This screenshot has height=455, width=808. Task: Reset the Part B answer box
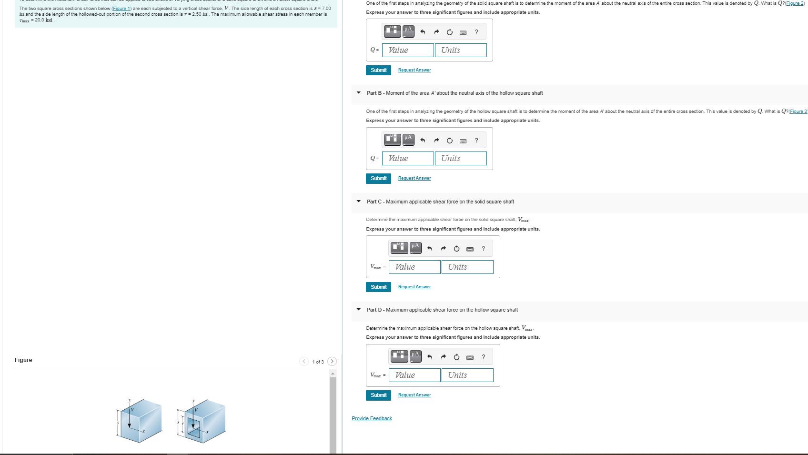[449, 140]
